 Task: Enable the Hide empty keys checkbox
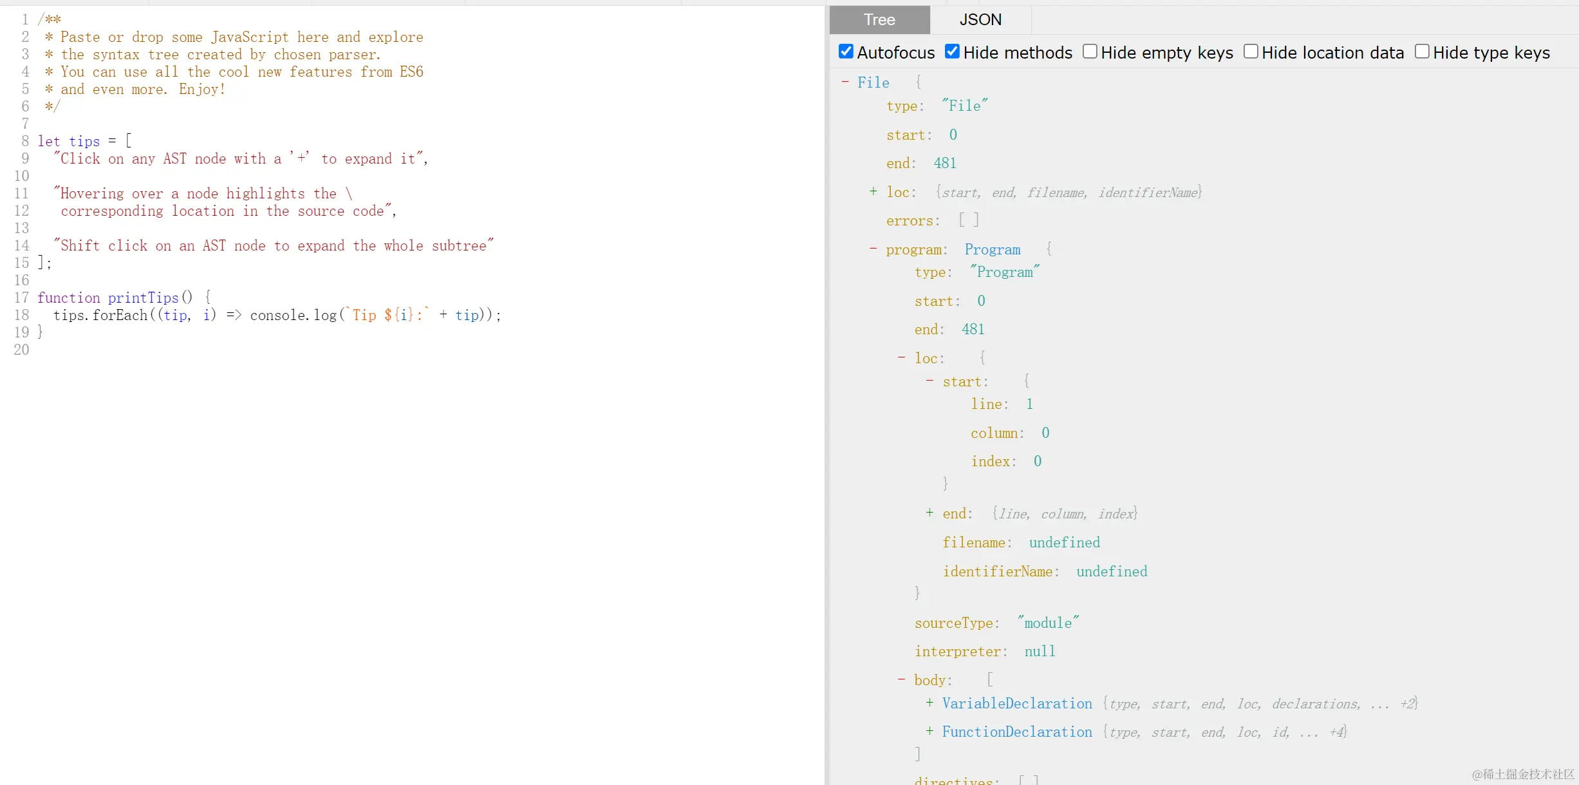pyautogui.click(x=1090, y=52)
